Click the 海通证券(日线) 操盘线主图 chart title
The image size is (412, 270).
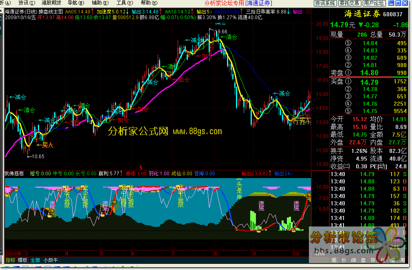pos(34,11)
